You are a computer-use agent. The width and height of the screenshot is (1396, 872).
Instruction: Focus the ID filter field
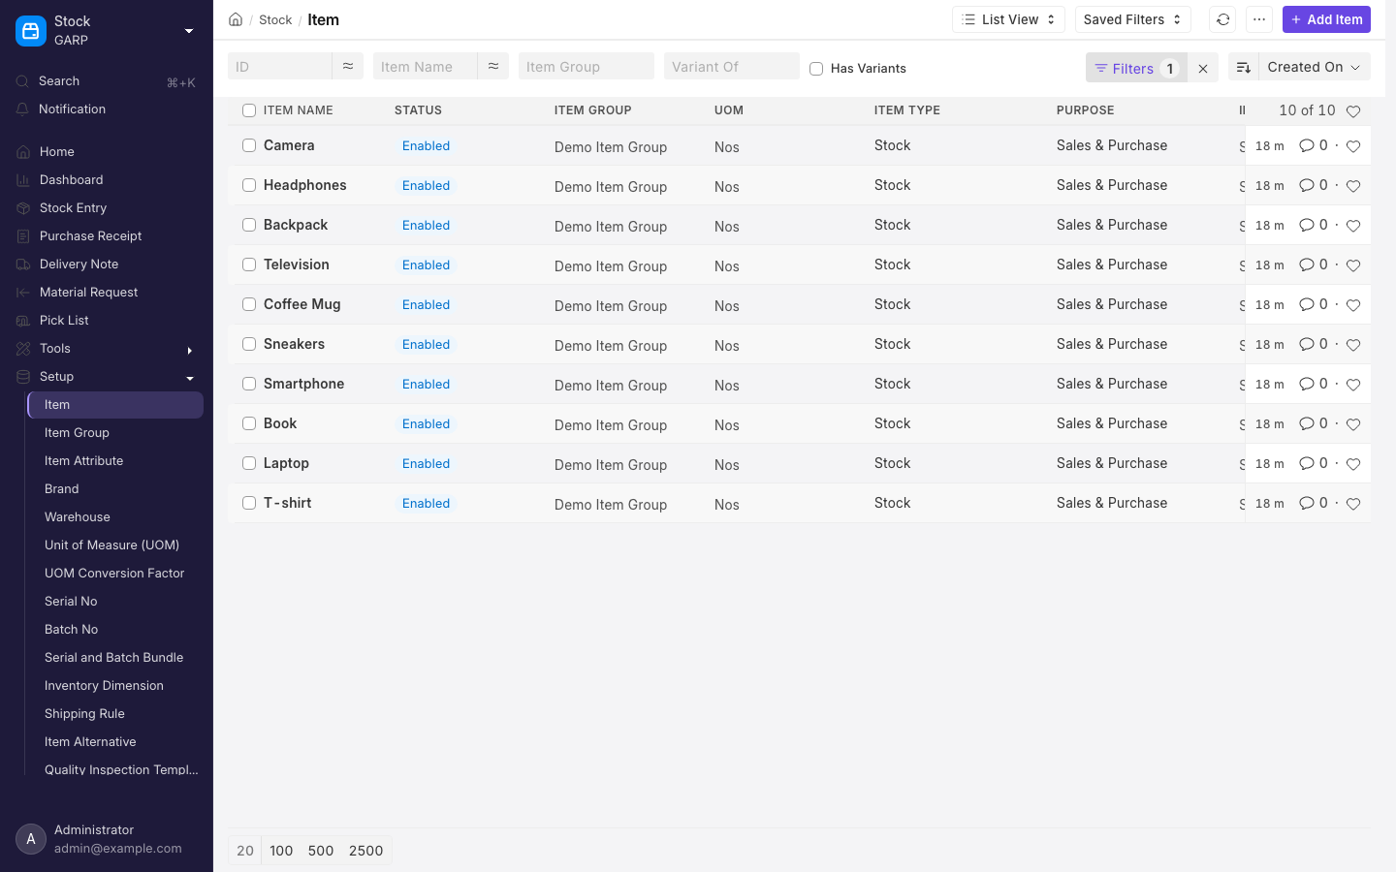coord(280,66)
